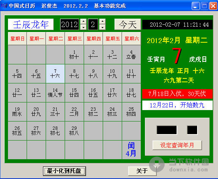The height and width of the screenshot is (179, 218).
Task: Click the 六九第二天 text
Action: coord(179,80)
